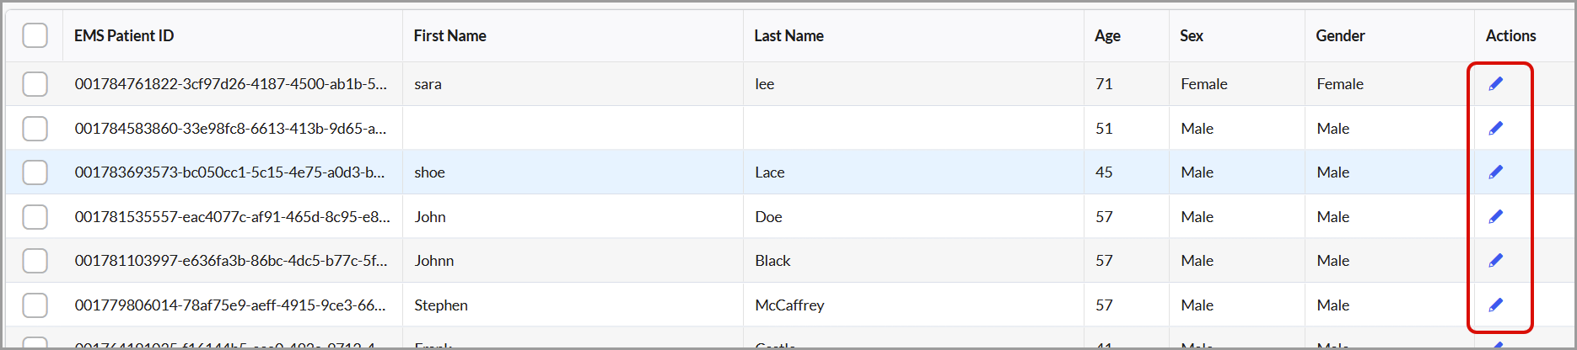Open patient ID starting 001781535557
Screen dimensions: 1577x350
pos(233,217)
